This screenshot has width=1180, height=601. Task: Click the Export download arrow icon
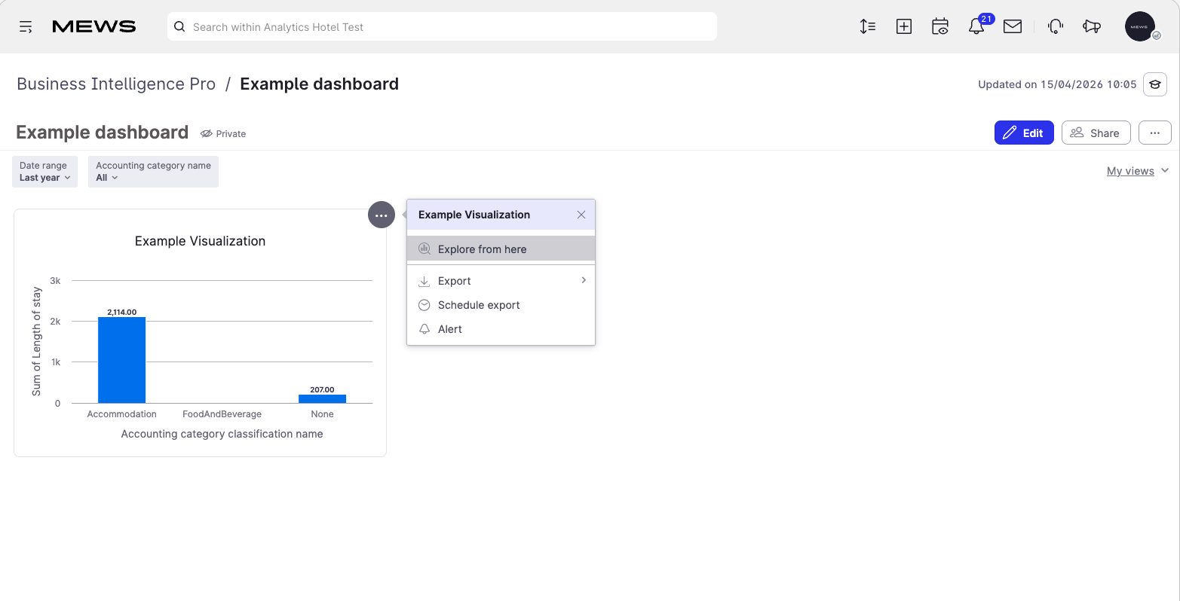424,281
